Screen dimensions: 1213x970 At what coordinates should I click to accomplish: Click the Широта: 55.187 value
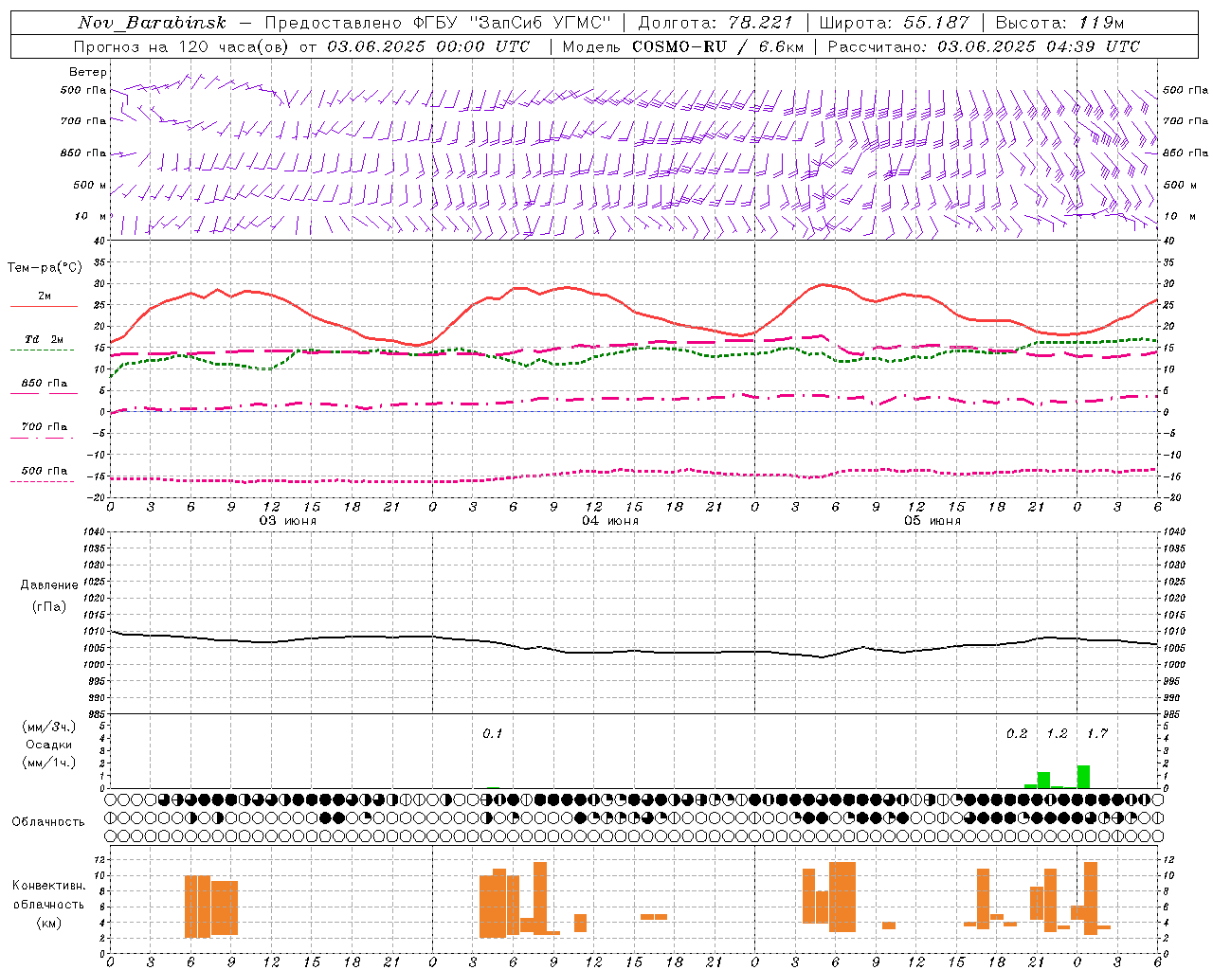[x=895, y=23]
